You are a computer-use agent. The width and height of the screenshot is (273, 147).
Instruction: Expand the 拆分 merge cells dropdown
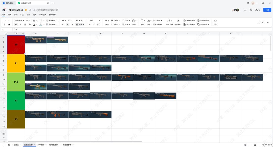point(84,24)
